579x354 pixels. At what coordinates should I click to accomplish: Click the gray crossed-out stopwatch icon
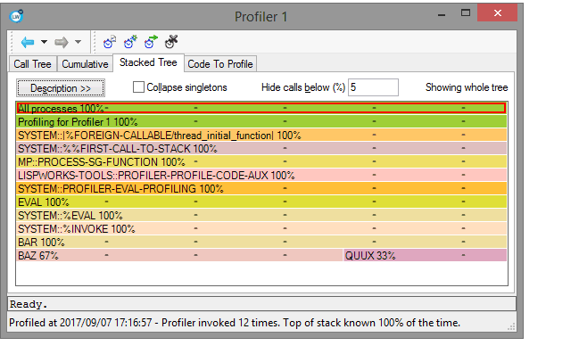[x=171, y=42]
